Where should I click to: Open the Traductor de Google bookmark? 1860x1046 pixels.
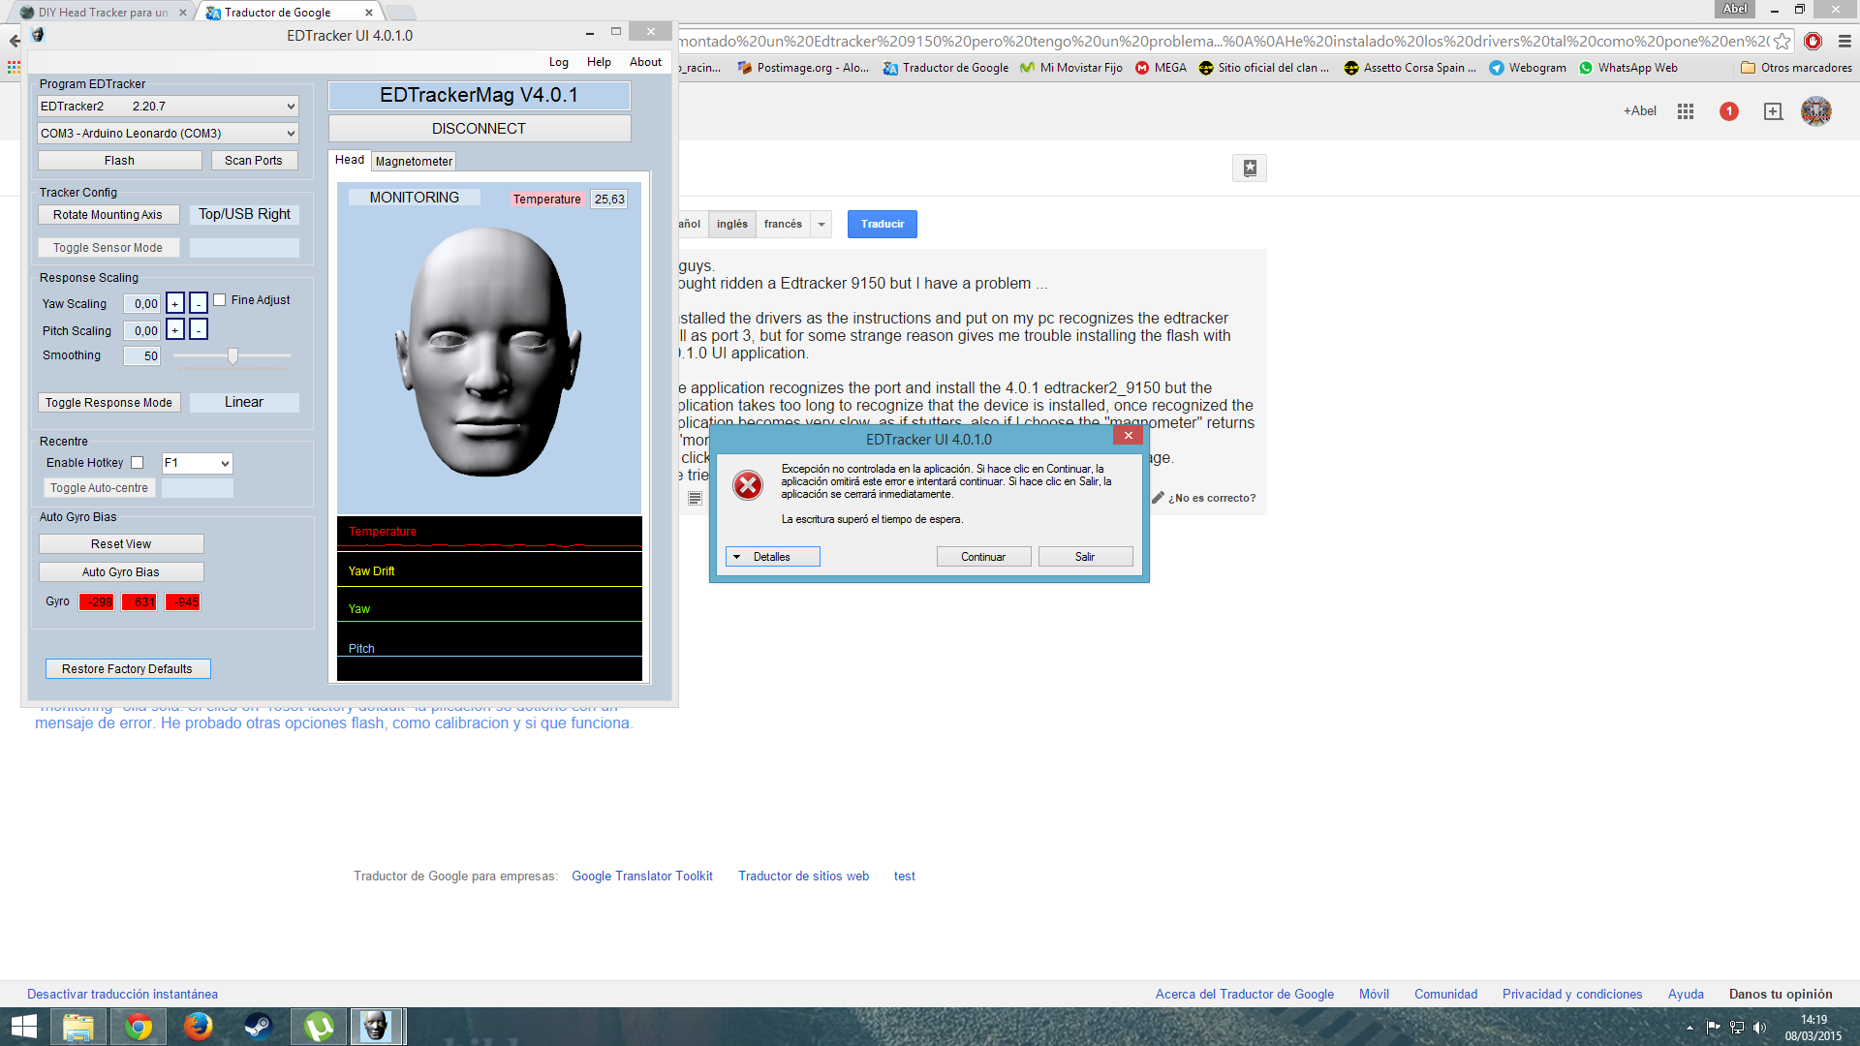(x=945, y=68)
